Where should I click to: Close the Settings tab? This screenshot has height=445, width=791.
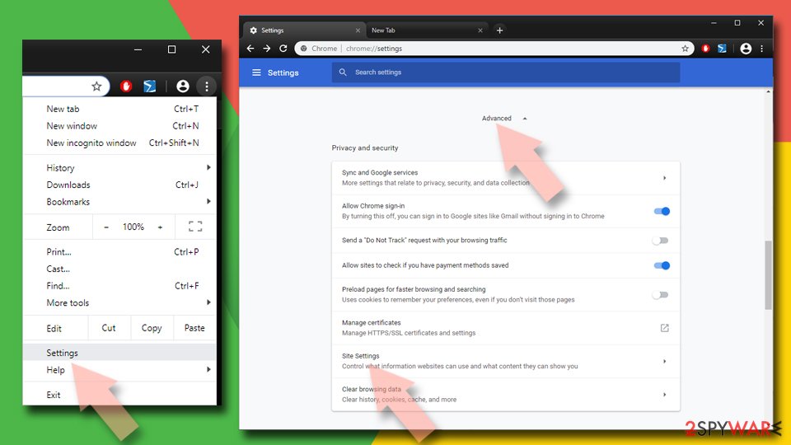click(358, 30)
